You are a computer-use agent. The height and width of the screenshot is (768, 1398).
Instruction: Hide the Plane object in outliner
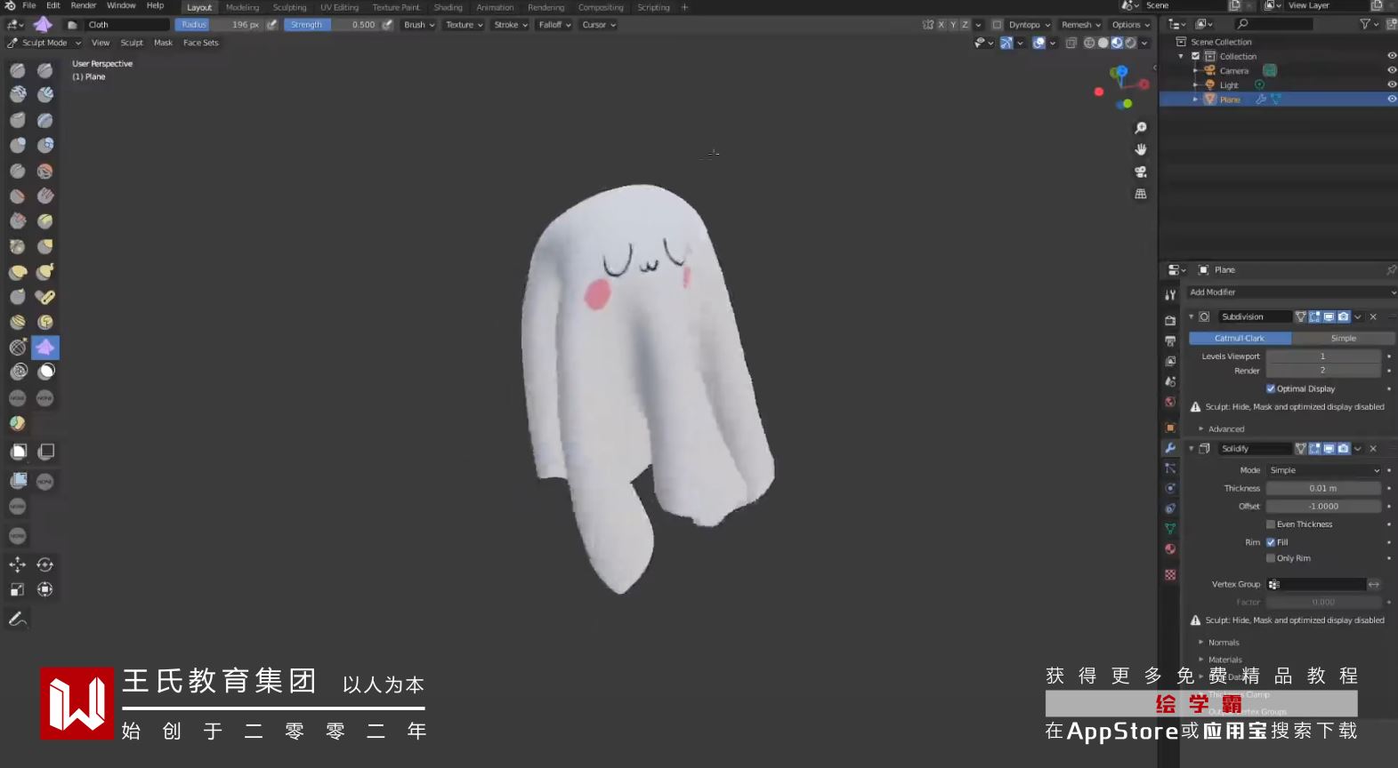click(x=1392, y=100)
